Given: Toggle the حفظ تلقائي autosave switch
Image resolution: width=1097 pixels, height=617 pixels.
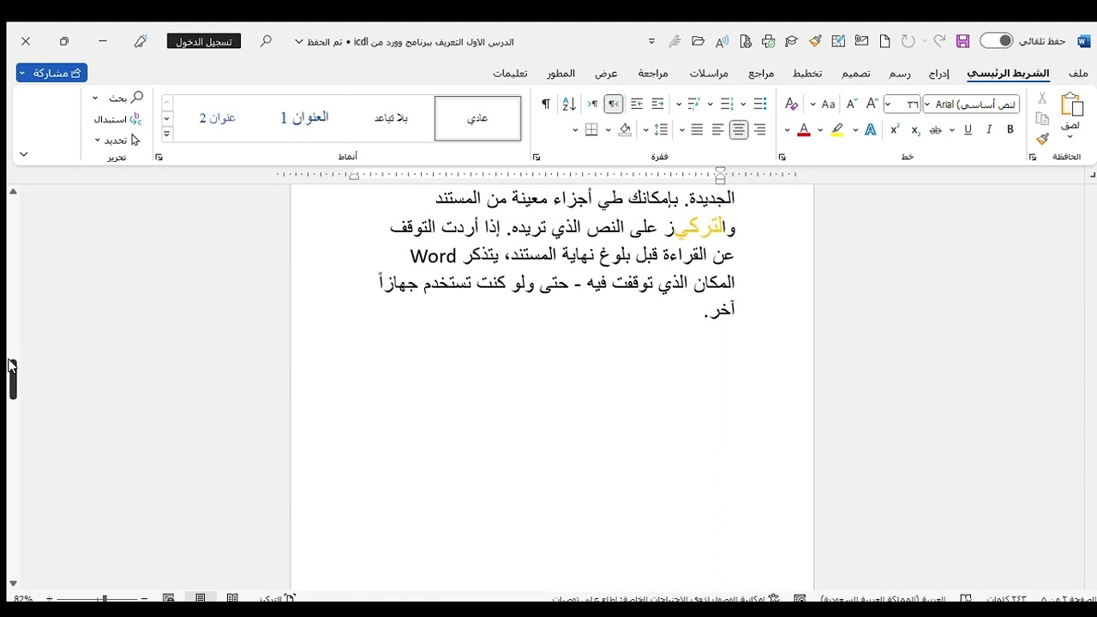Looking at the screenshot, I should pyautogui.click(x=997, y=41).
